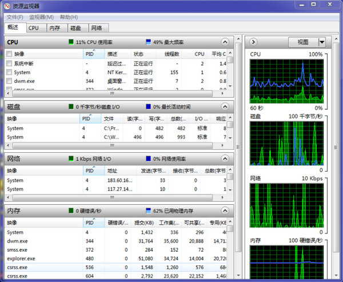The image size is (343, 282).
Task: Switch to the 内存 tab
Action: pos(54,27)
